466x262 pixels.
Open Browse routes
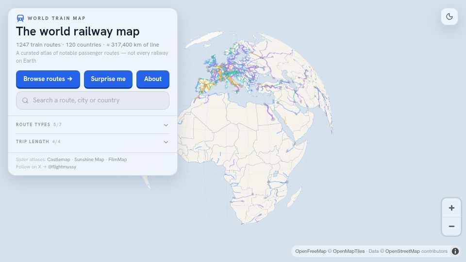(x=48, y=79)
